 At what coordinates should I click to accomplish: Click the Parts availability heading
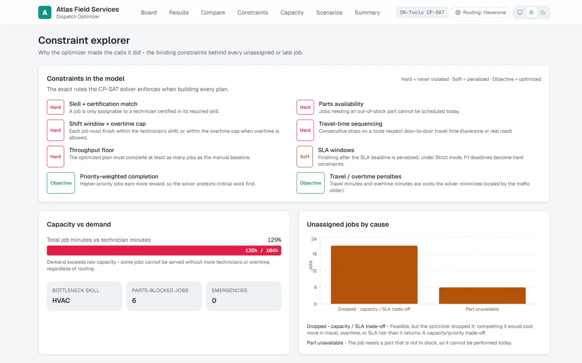(x=341, y=104)
